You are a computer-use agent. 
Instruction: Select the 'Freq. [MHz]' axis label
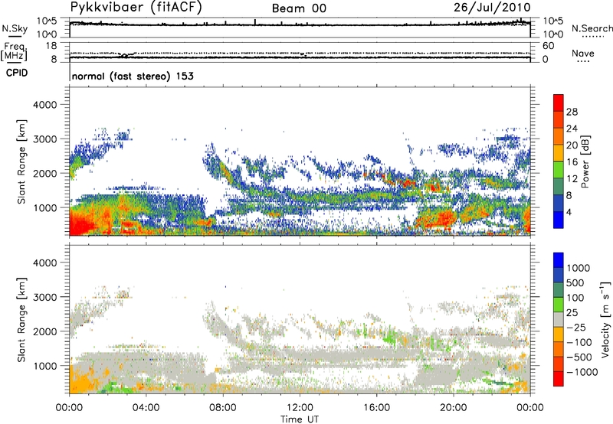14,52
